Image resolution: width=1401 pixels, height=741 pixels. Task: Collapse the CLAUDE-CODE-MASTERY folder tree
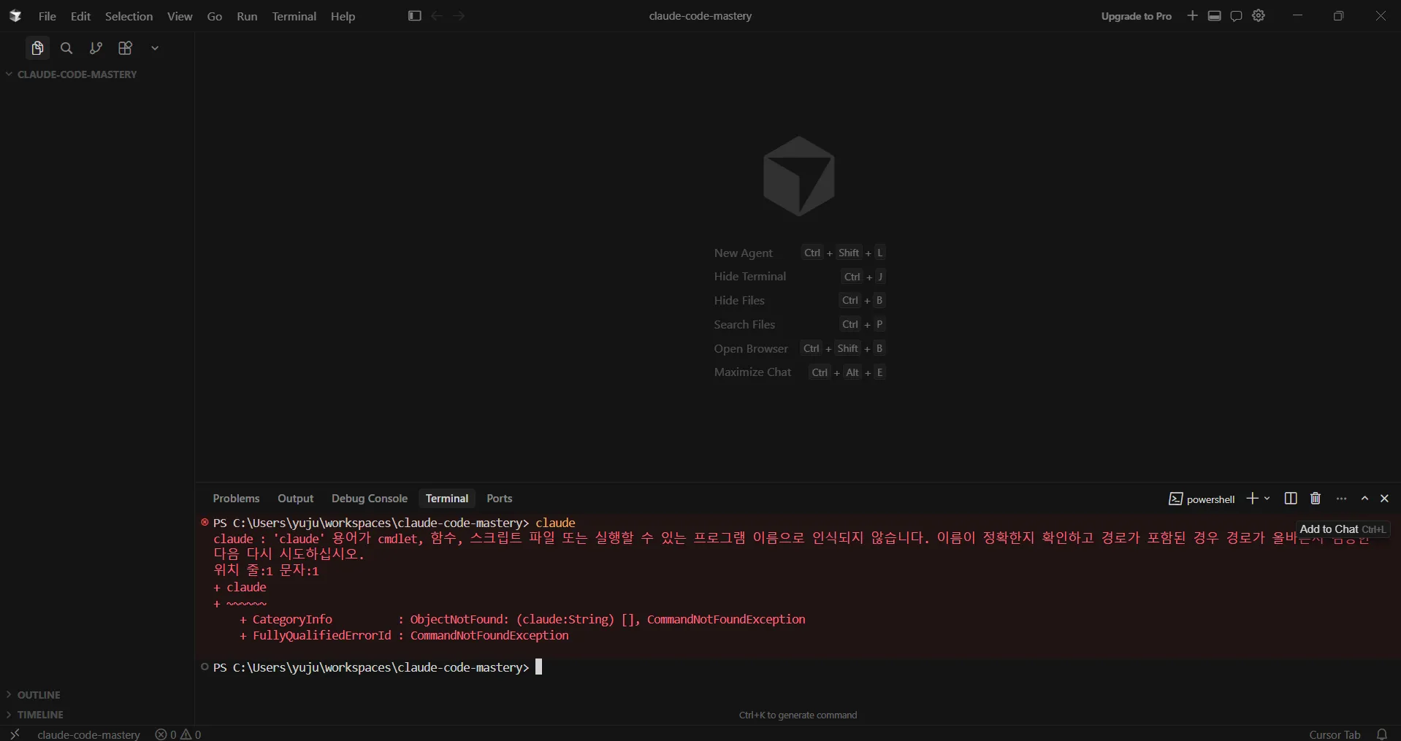[x=7, y=74]
